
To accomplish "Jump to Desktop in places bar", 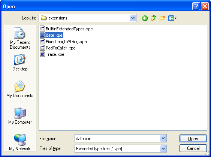I will (20, 63).
